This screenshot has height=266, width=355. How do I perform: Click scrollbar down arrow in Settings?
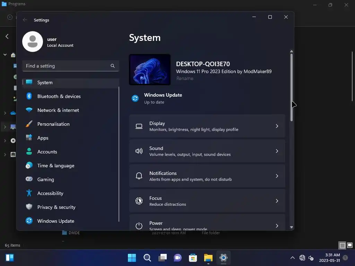tap(291, 227)
